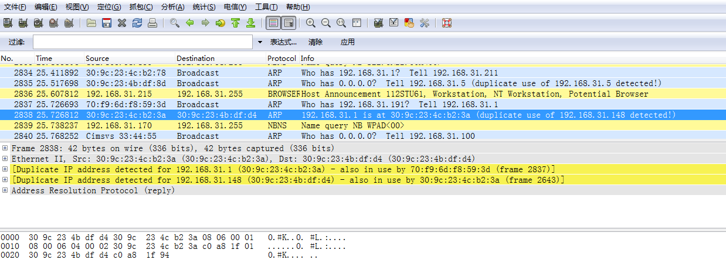The height and width of the screenshot is (270, 726).
Task: Select packet 2834 ARP row
Action: (363, 73)
